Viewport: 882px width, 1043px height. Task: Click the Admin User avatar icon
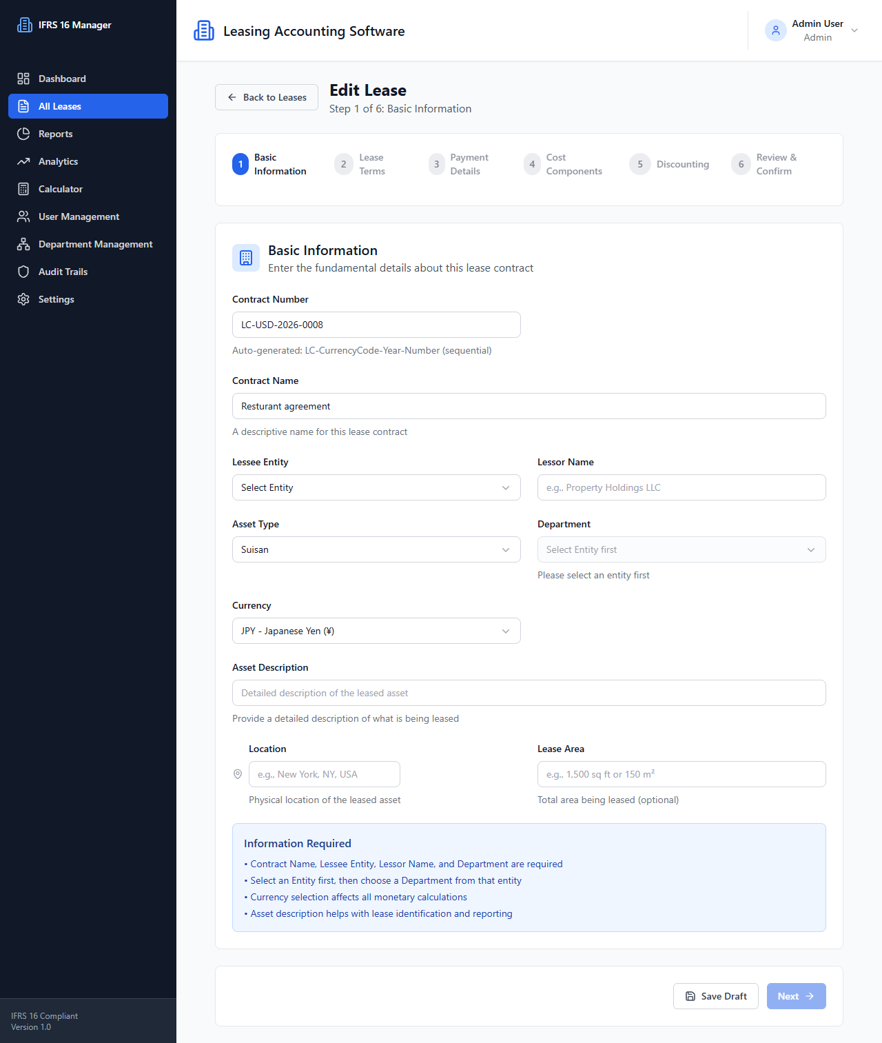tap(776, 30)
